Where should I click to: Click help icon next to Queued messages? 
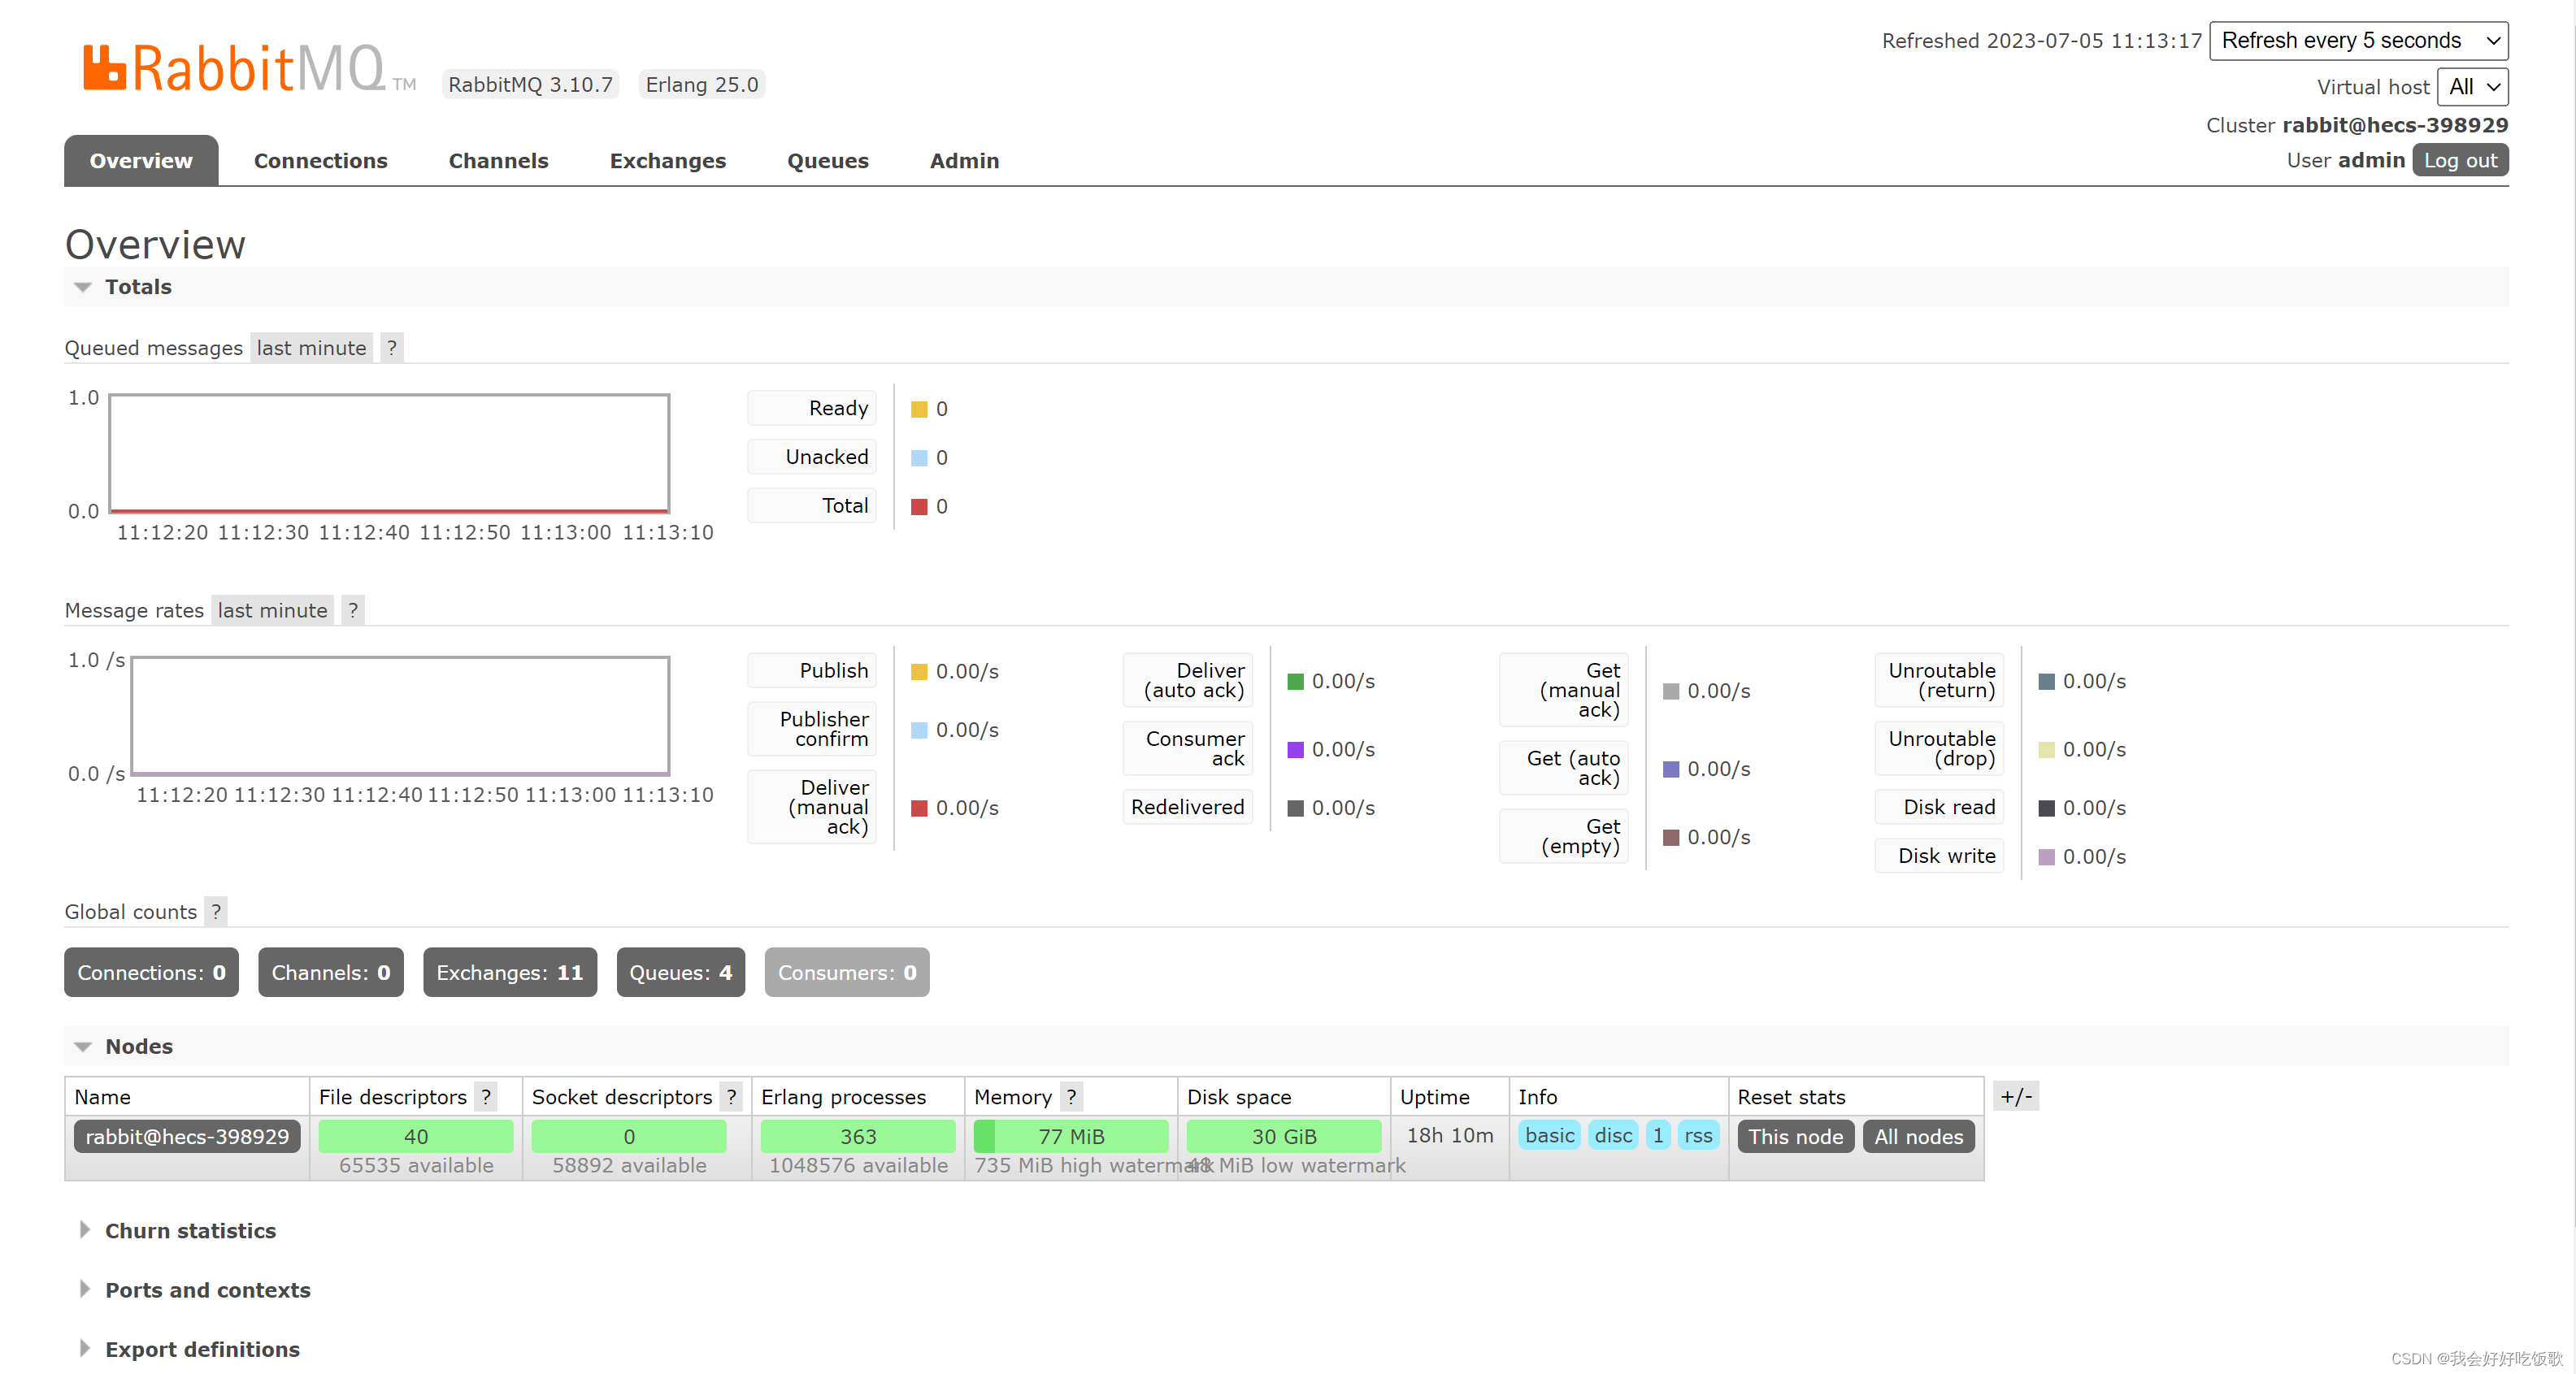click(392, 348)
